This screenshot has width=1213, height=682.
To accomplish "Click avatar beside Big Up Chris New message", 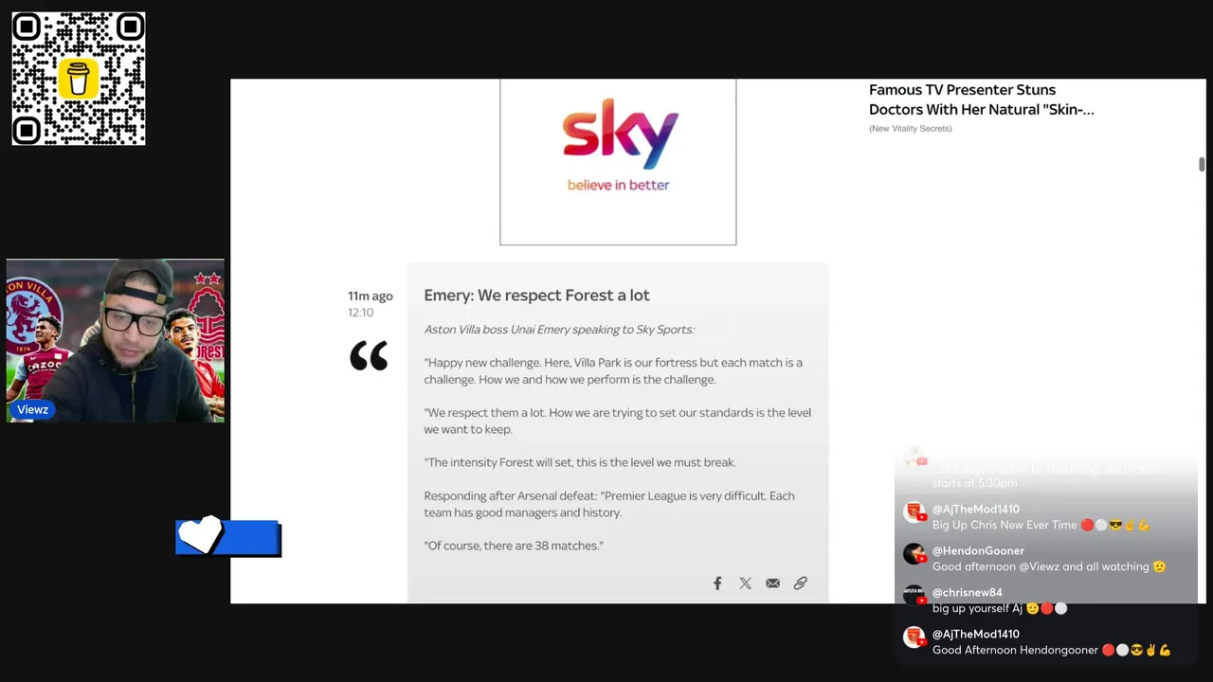I will [914, 512].
